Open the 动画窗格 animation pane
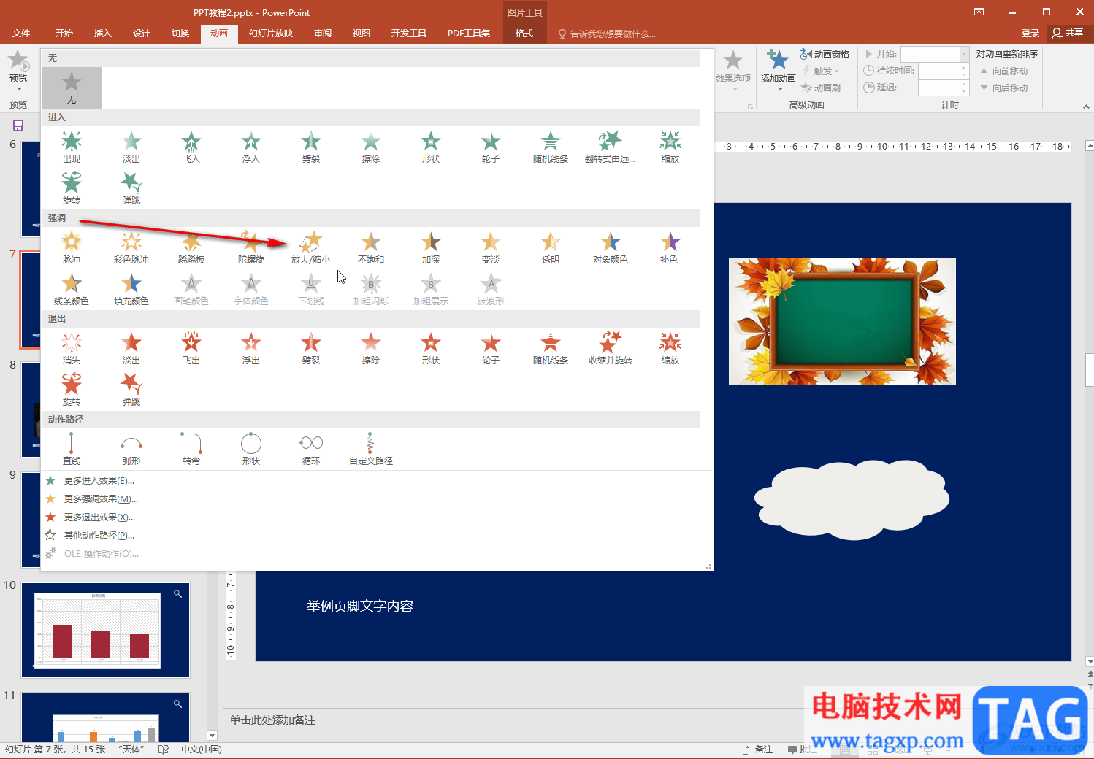1094x759 pixels. pos(825,55)
